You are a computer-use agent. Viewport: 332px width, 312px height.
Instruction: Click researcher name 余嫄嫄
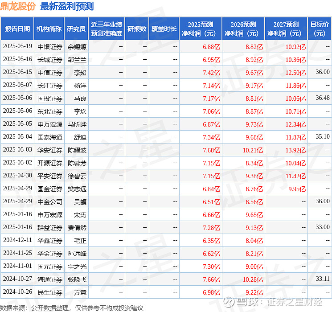pos(77,47)
